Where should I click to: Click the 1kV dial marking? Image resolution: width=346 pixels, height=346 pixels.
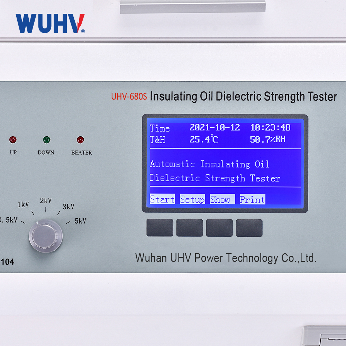(23, 204)
